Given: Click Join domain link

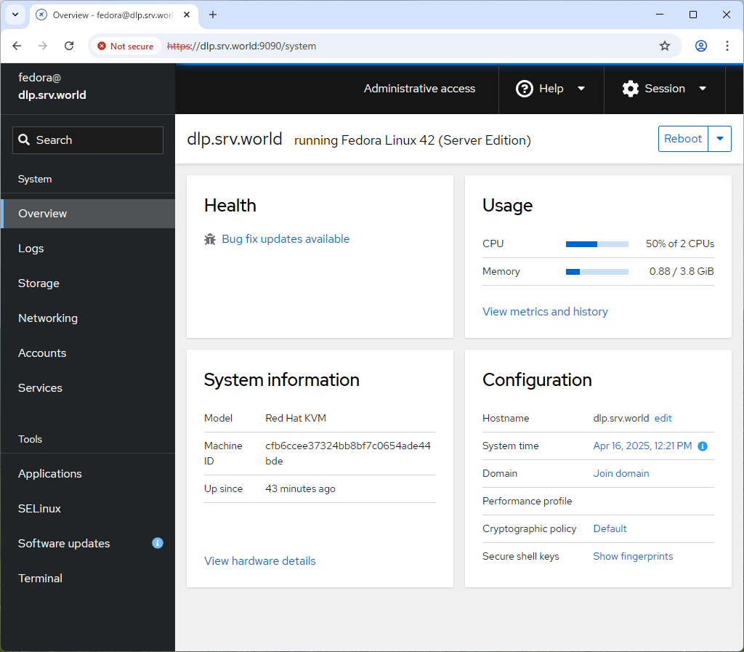Looking at the screenshot, I should click(x=621, y=473).
